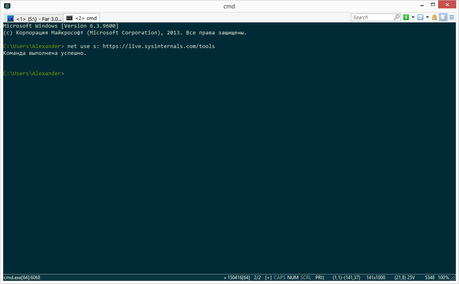The height and width of the screenshot is (284, 459).
Task: Open the console list dropdown arrow
Action: click(x=427, y=17)
